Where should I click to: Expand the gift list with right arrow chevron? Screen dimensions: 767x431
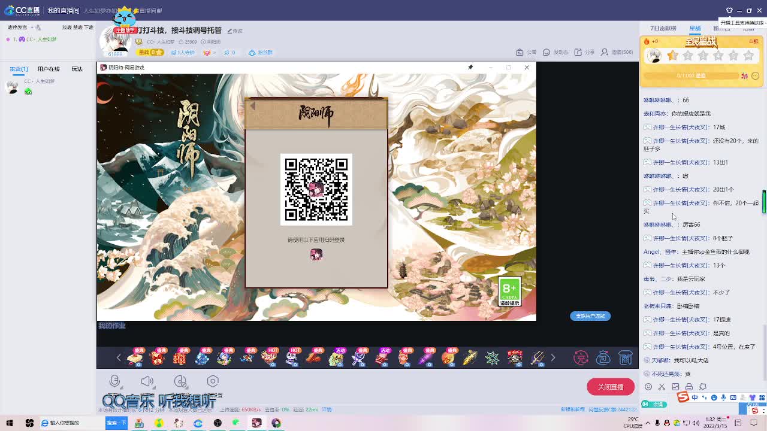pos(552,357)
